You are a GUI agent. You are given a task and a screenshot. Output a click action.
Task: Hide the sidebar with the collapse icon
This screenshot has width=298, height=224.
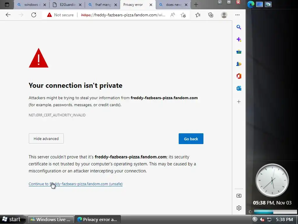239,196
